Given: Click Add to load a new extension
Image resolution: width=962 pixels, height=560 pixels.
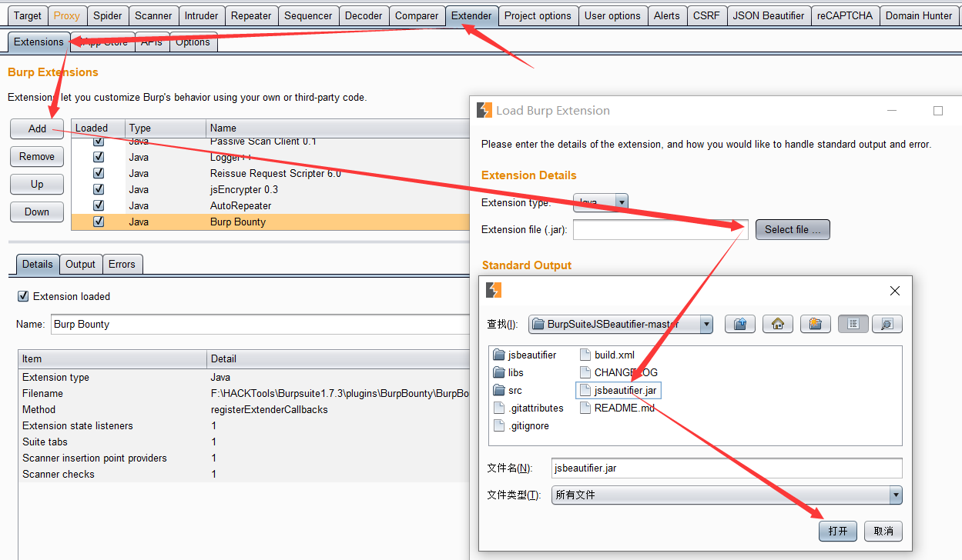Looking at the screenshot, I should click(37, 128).
